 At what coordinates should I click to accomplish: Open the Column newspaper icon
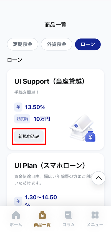click(x=69, y=215)
